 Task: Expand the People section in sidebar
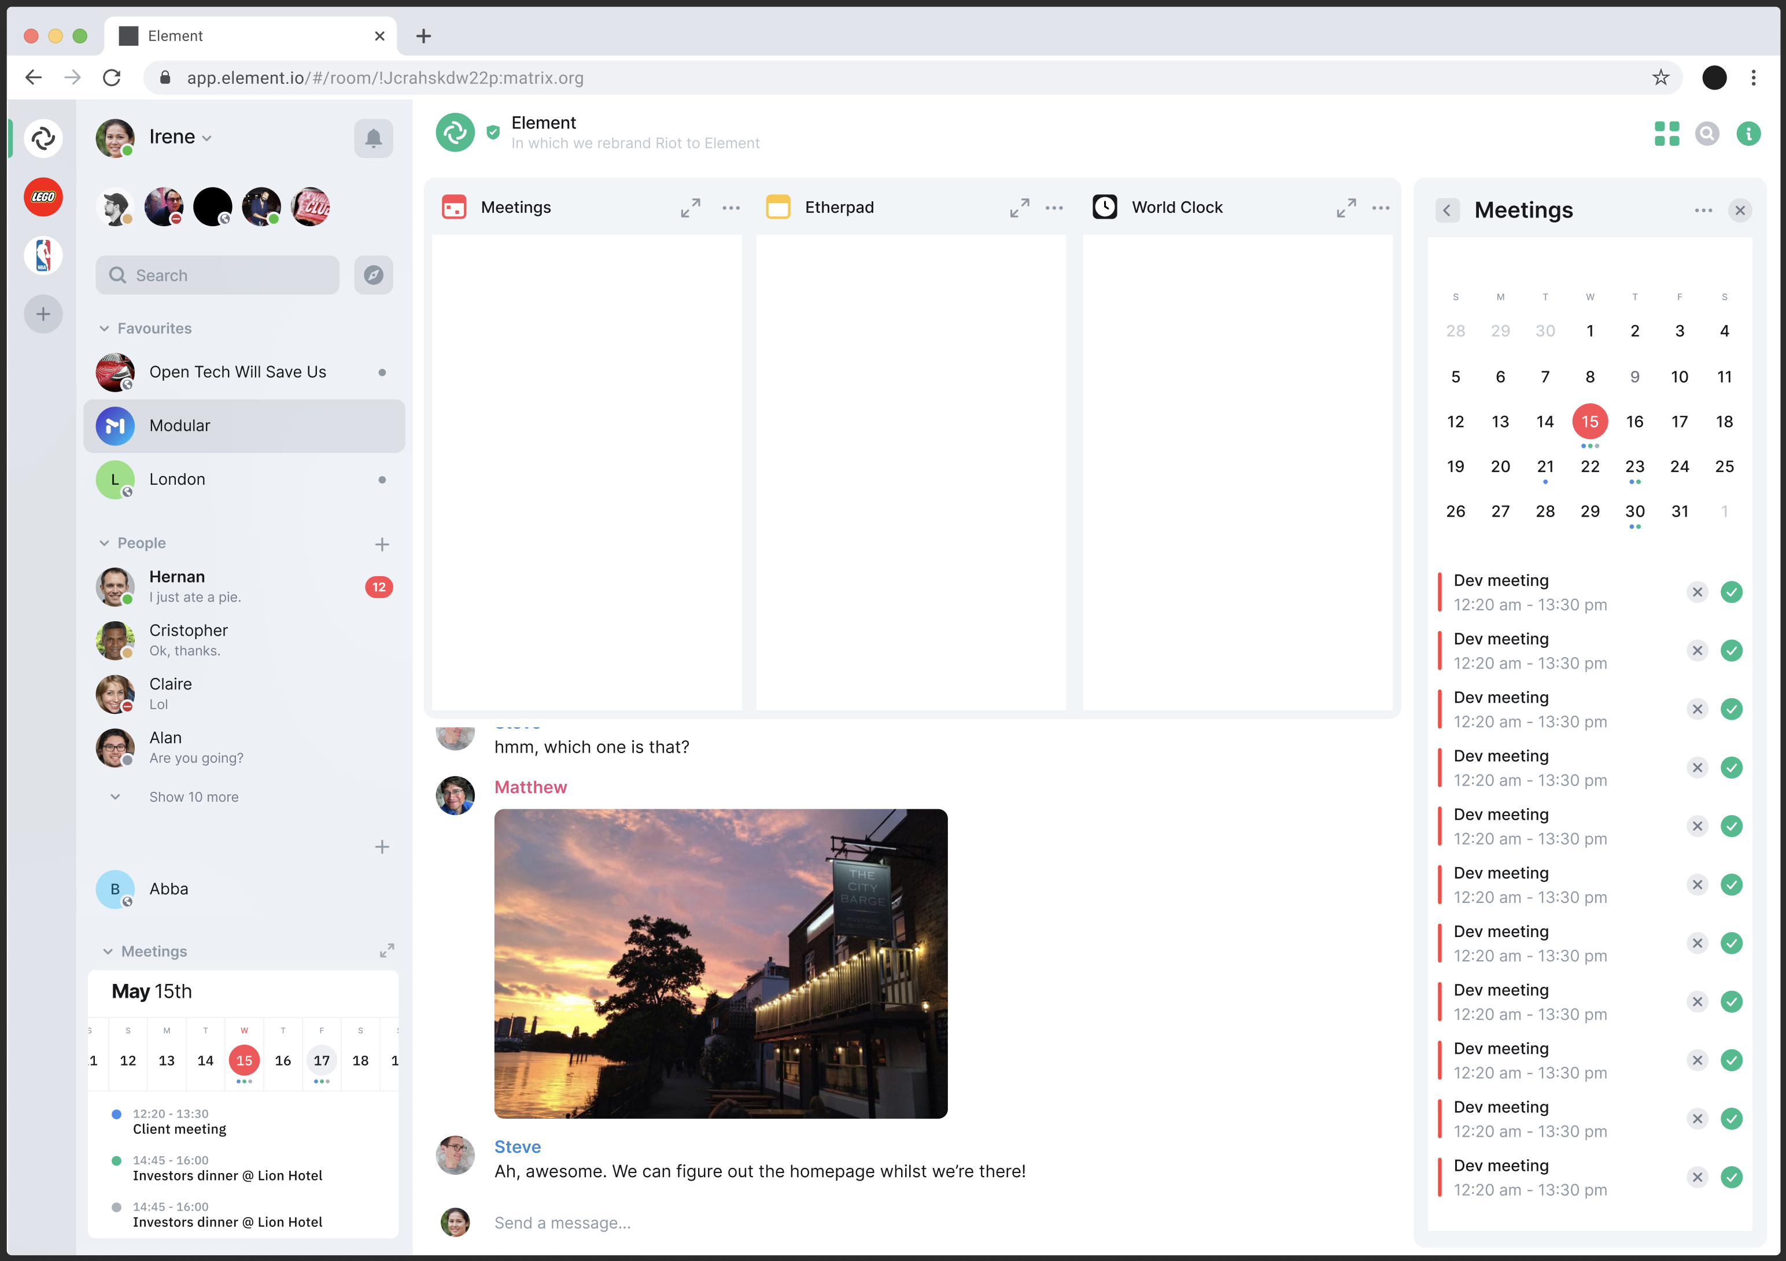click(106, 543)
